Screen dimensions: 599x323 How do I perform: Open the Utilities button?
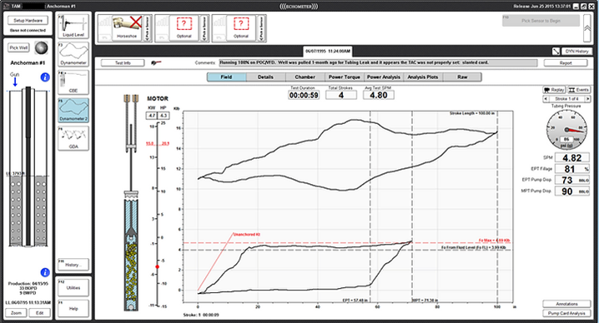tap(73, 288)
